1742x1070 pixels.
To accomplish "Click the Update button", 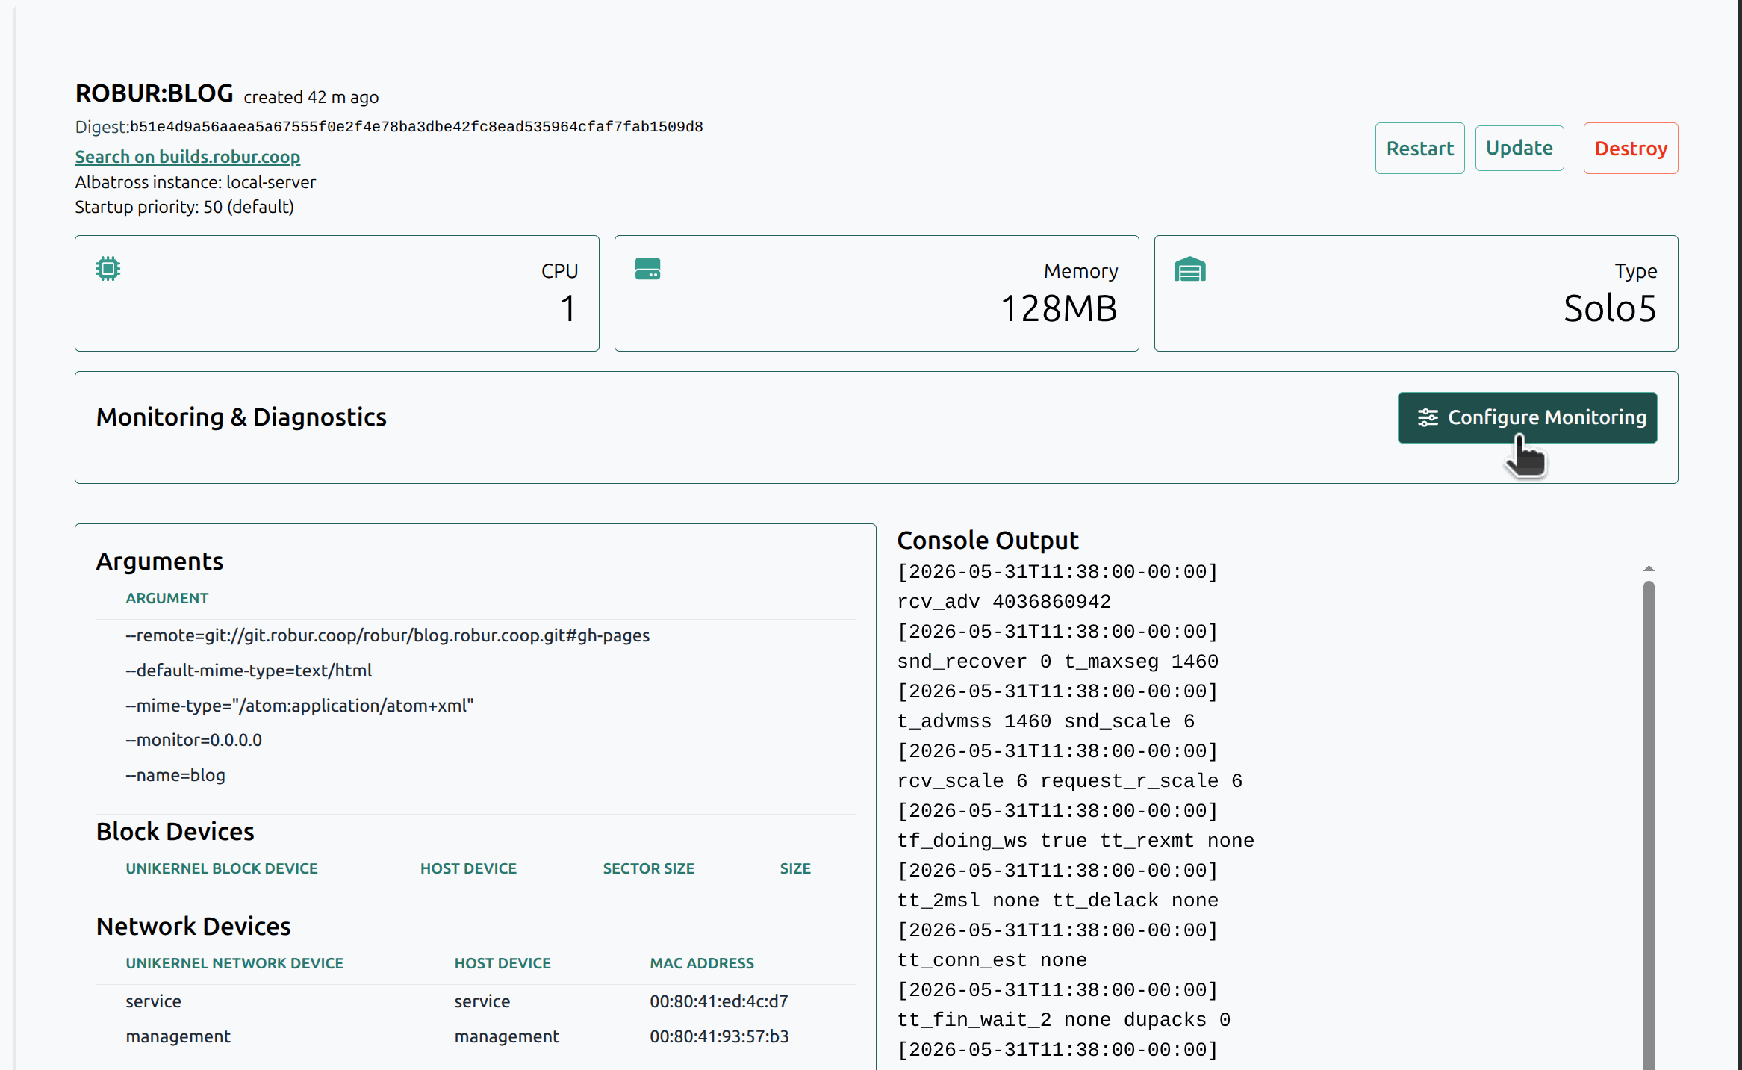I will coord(1519,148).
